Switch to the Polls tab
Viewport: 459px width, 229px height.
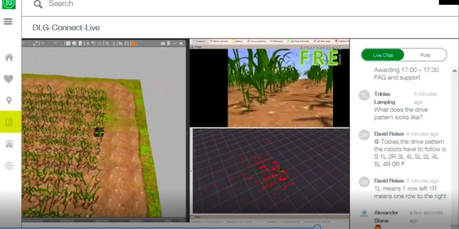click(425, 55)
